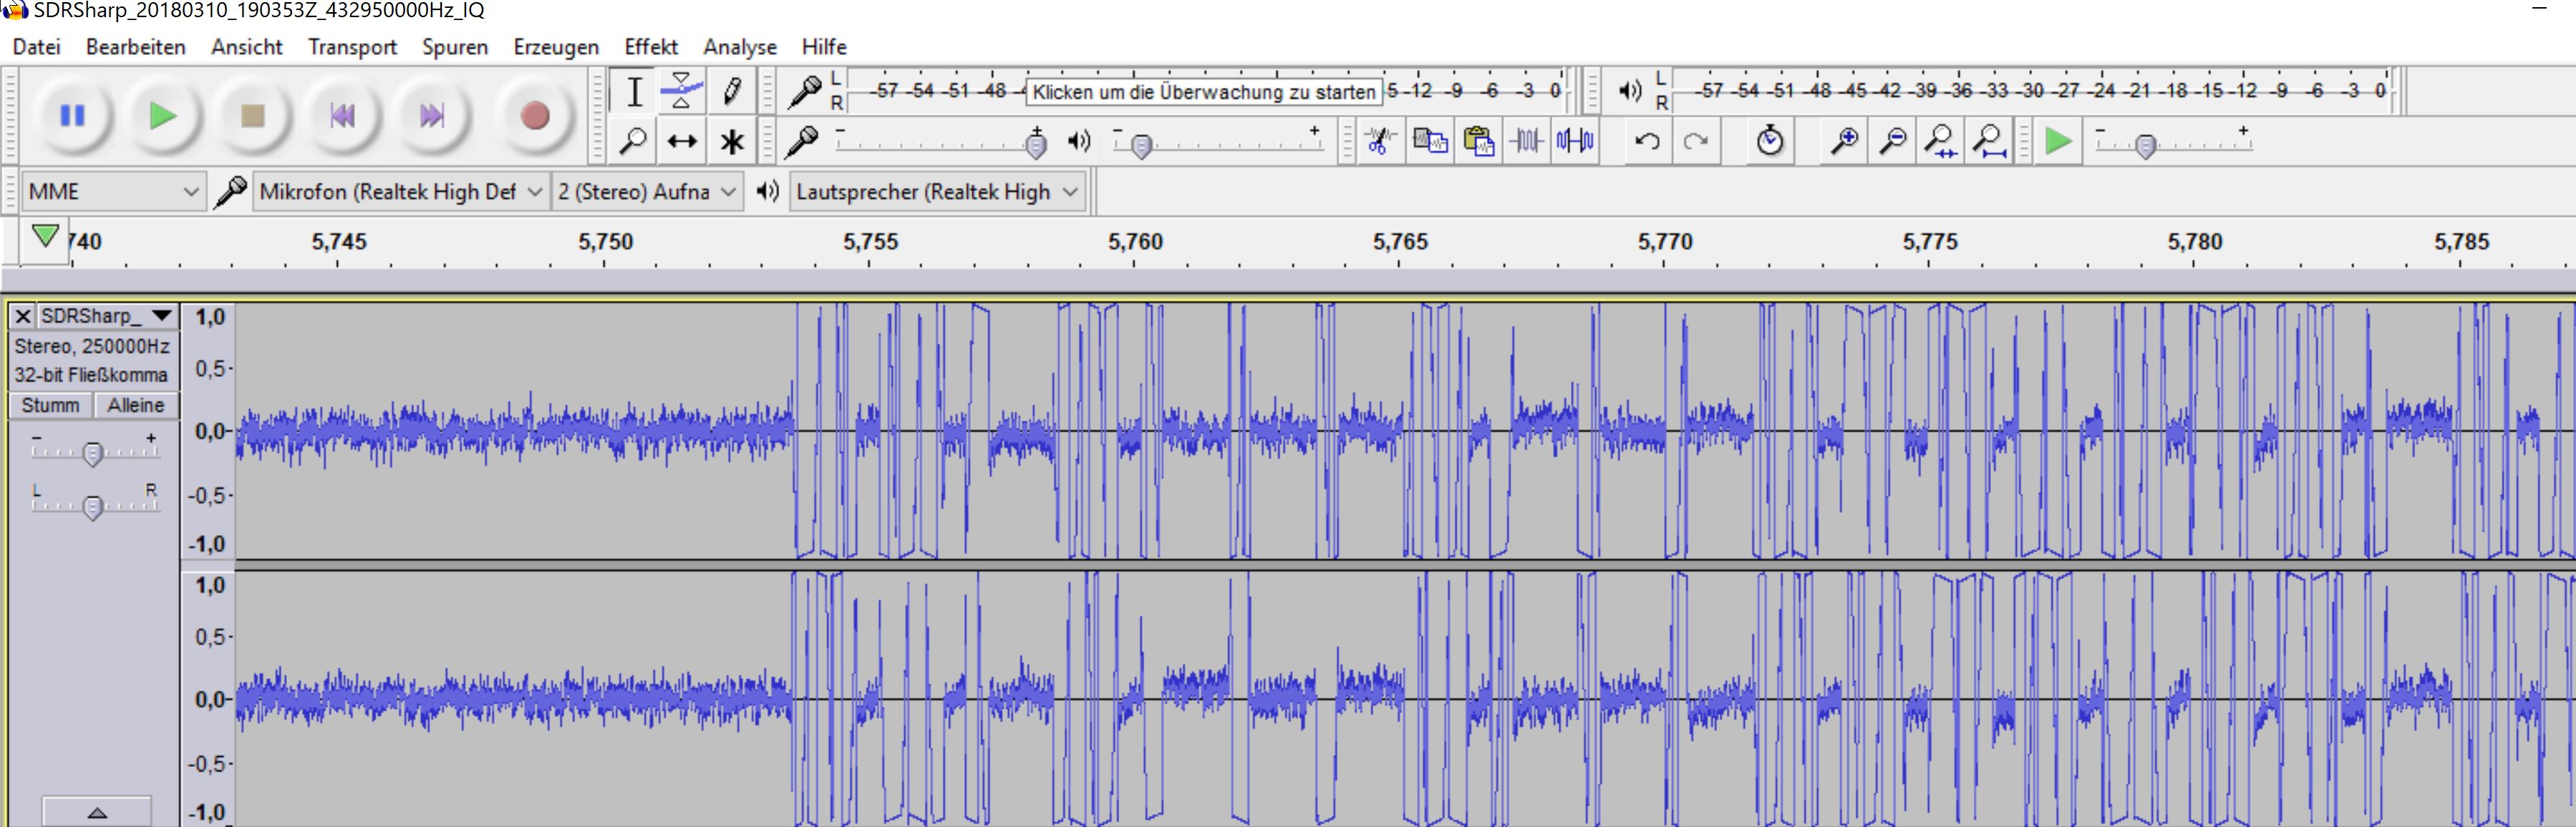
Task: Adjust the playback volume slider
Action: tap(1218, 144)
